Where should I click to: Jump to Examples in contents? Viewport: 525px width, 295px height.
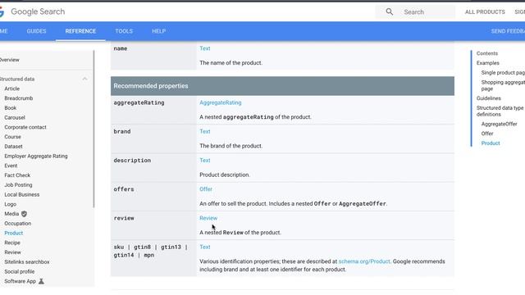point(488,63)
